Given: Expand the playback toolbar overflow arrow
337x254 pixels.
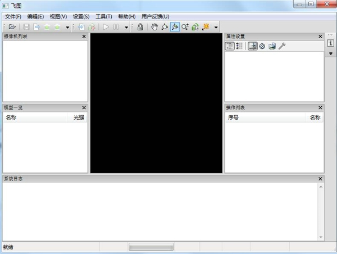Looking at the screenshot, I should pyautogui.click(x=126, y=27).
